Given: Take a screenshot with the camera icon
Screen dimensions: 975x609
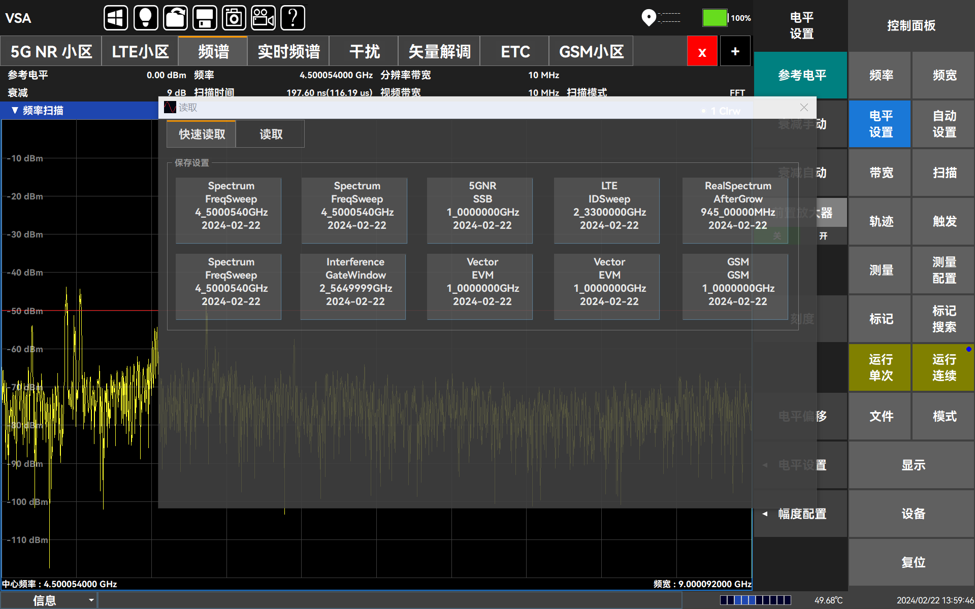Looking at the screenshot, I should pyautogui.click(x=234, y=18).
